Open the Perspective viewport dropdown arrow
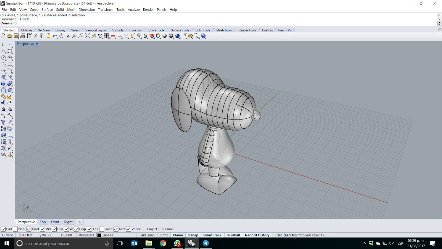 37,44
